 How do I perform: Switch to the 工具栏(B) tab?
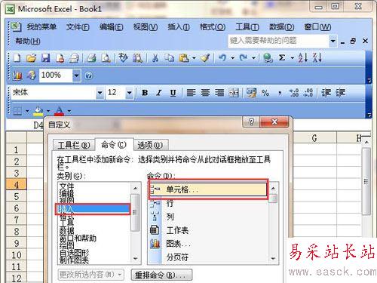74,145
